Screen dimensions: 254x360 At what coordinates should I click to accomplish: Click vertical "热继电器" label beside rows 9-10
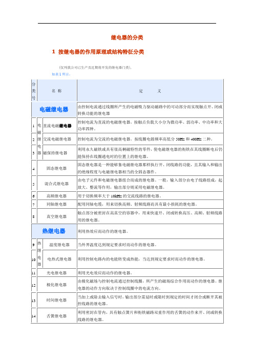39,254
